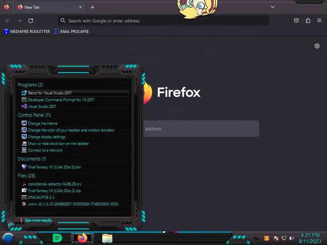This screenshot has height=245, width=327.
Task: Open the Firefox hamburger menu
Action: 319,20
